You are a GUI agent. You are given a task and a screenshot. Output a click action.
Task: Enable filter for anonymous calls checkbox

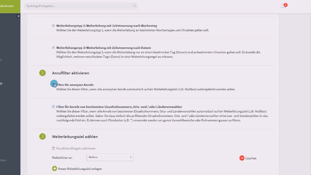(x=54, y=85)
